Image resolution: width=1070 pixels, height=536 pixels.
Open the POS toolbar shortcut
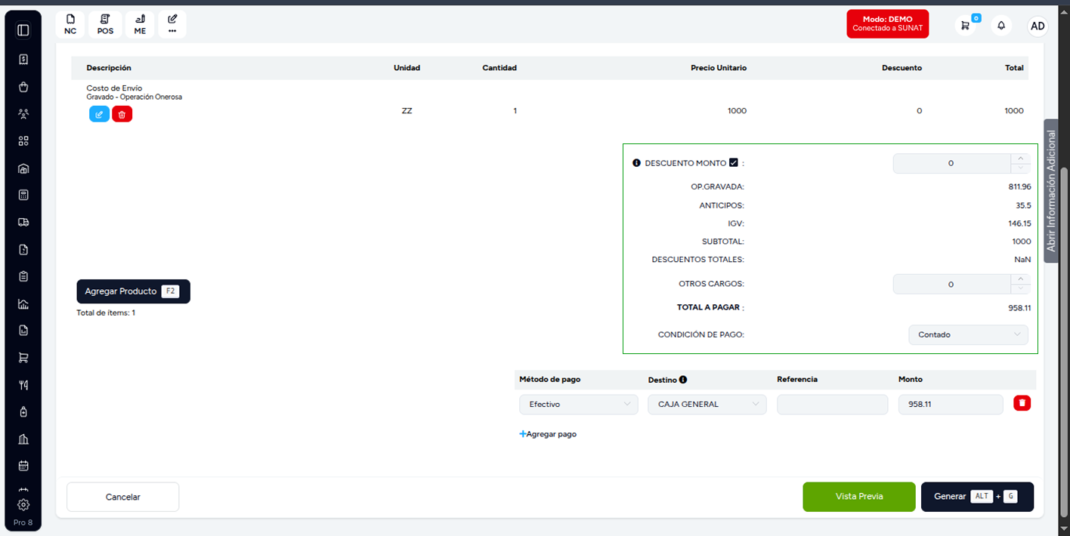(105, 25)
